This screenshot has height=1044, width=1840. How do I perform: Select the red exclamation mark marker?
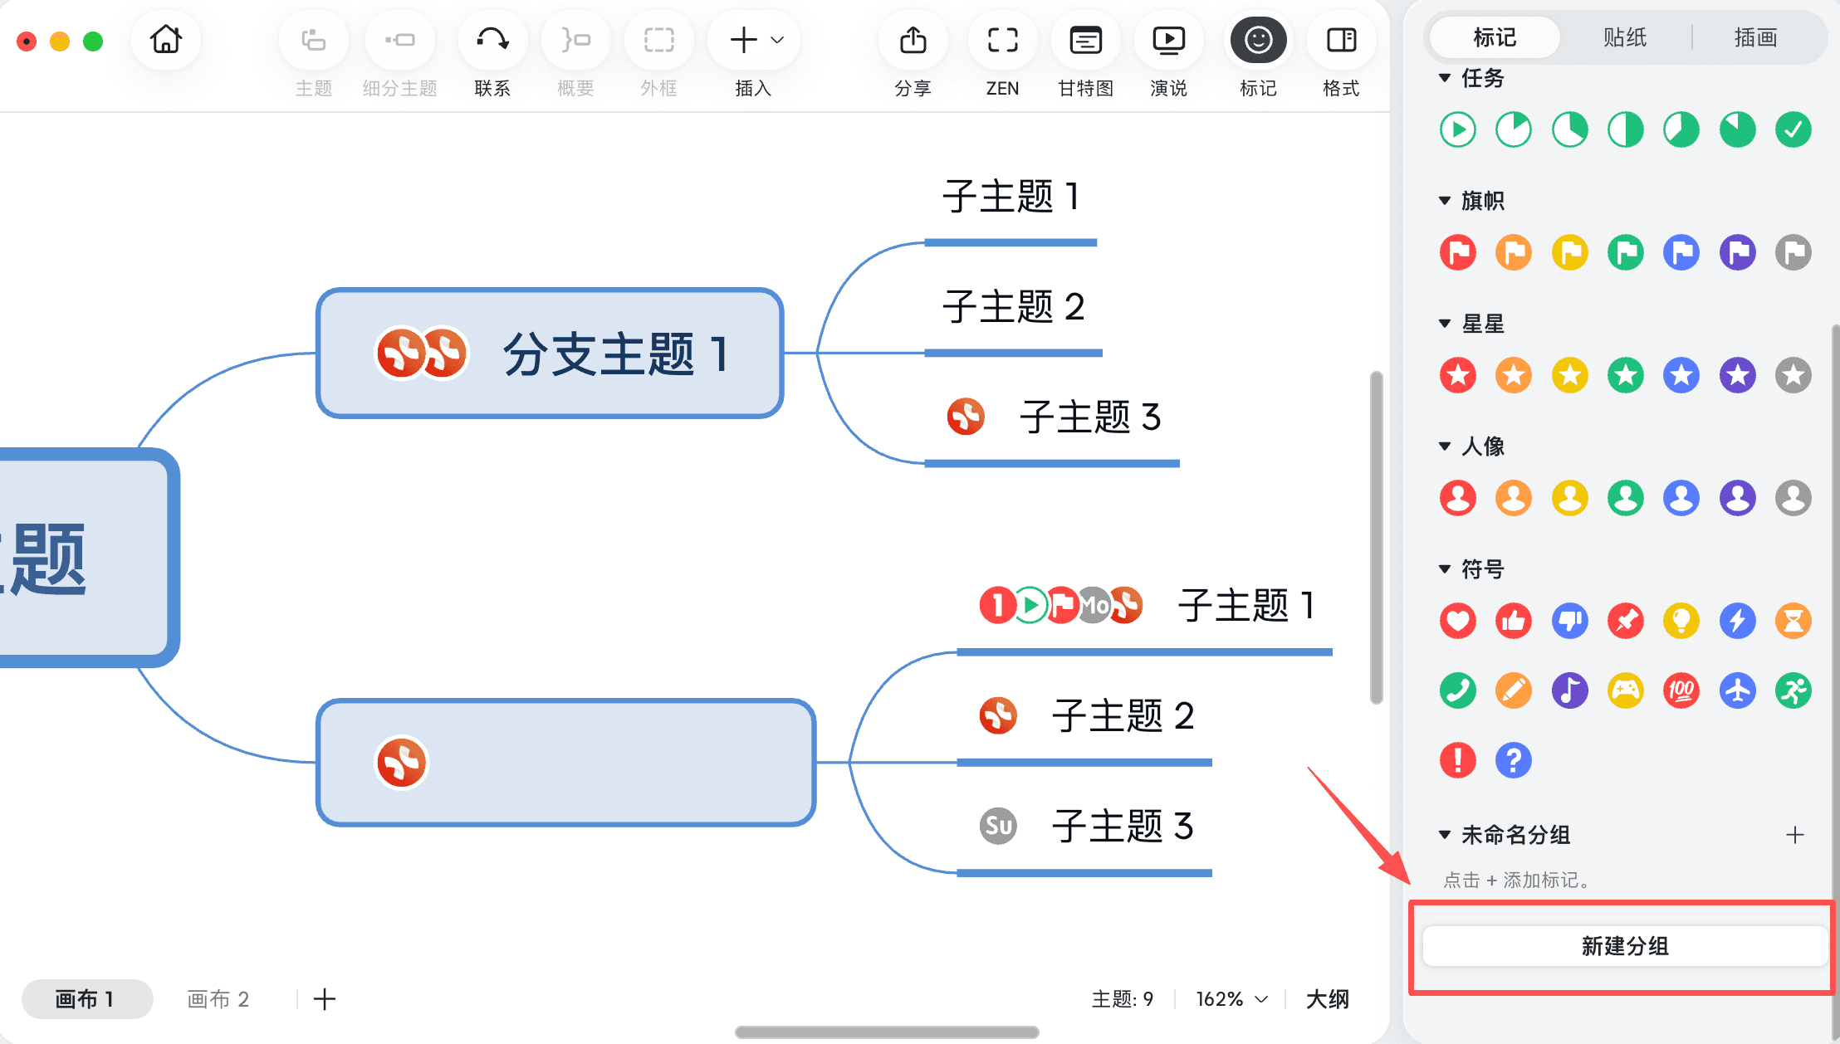click(x=1458, y=760)
